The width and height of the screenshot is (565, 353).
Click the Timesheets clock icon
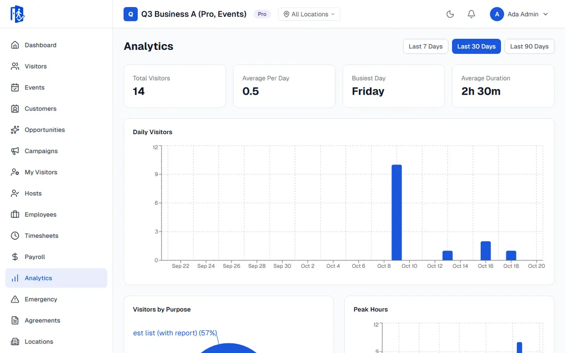15,236
